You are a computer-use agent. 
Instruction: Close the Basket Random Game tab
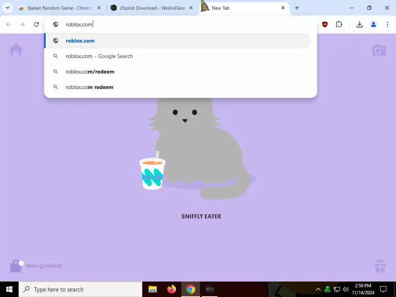coord(99,8)
